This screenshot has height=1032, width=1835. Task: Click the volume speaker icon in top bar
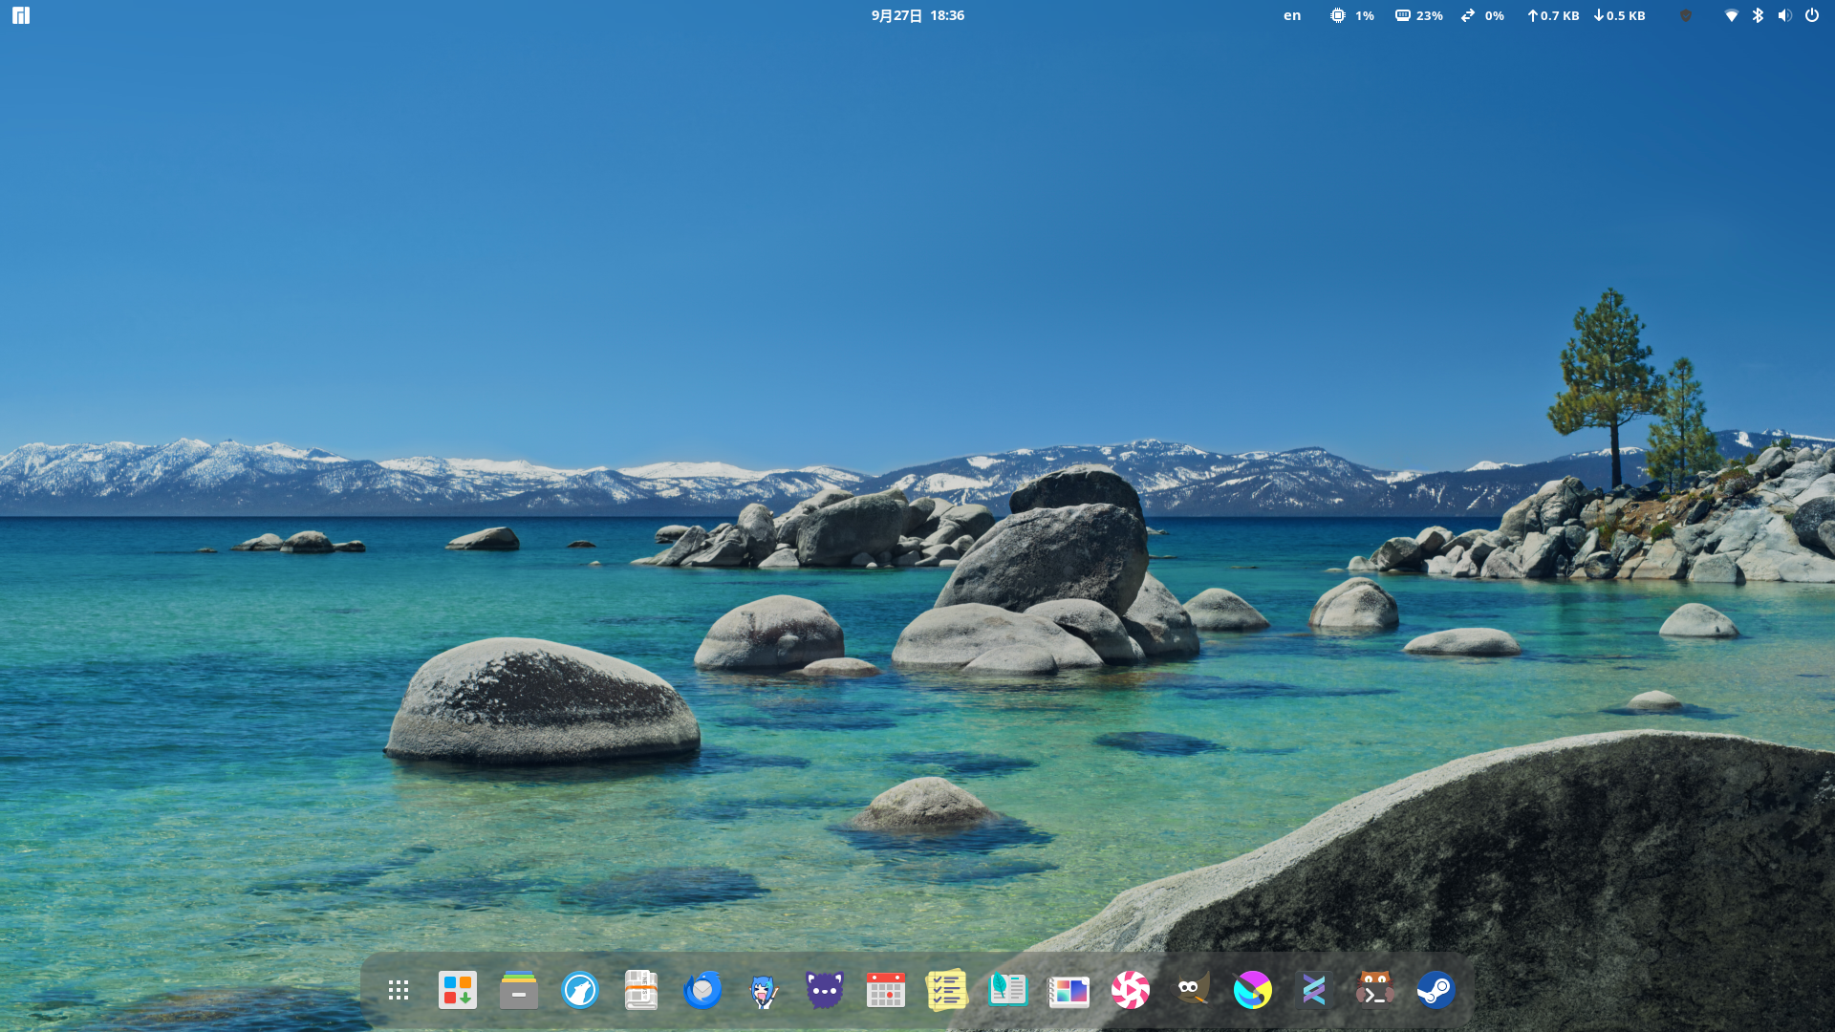pyautogui.click(x=1784, y=15)
